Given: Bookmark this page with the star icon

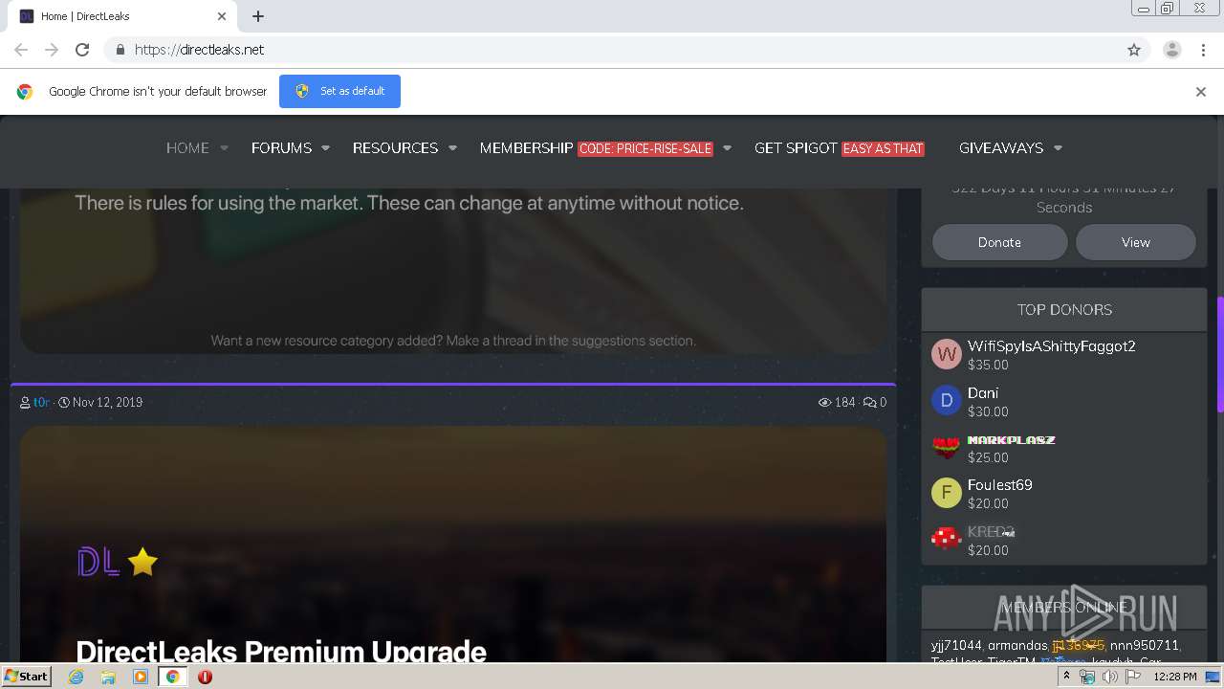Looking at the screenshot, I should [1134, 50].
